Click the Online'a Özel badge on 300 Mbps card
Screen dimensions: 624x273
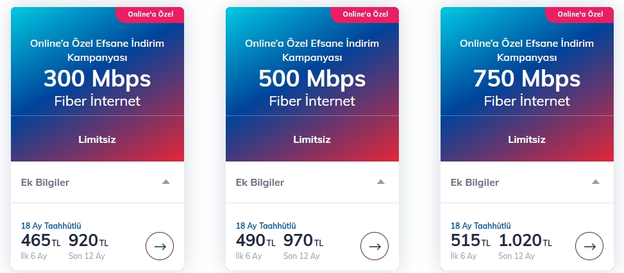149,14
